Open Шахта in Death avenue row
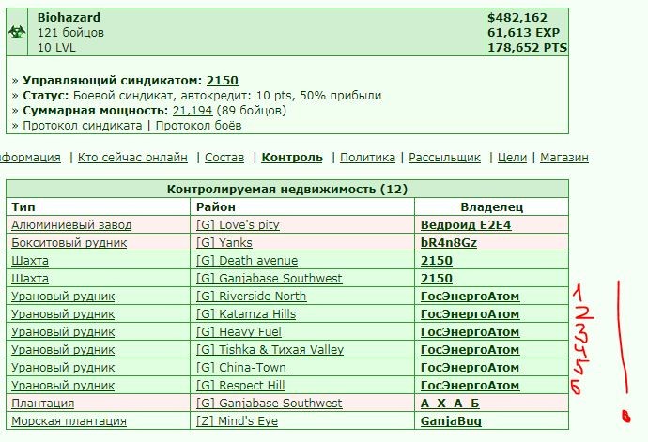 [30, 261]
